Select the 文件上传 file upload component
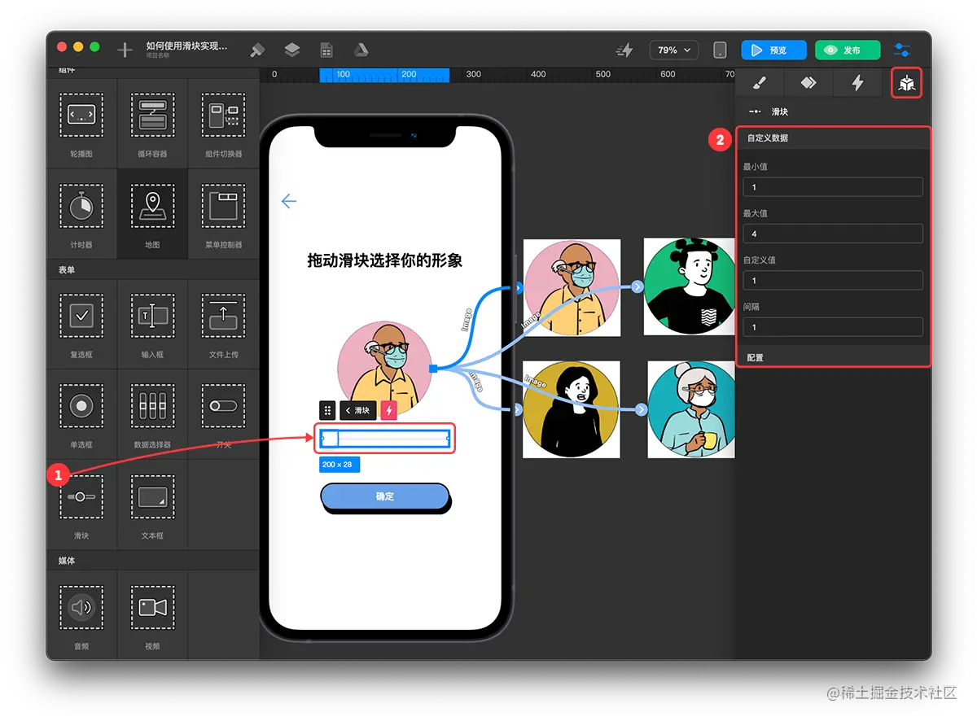Image resolution: width=977 pixels, height=721 pixels. [223, 324]
